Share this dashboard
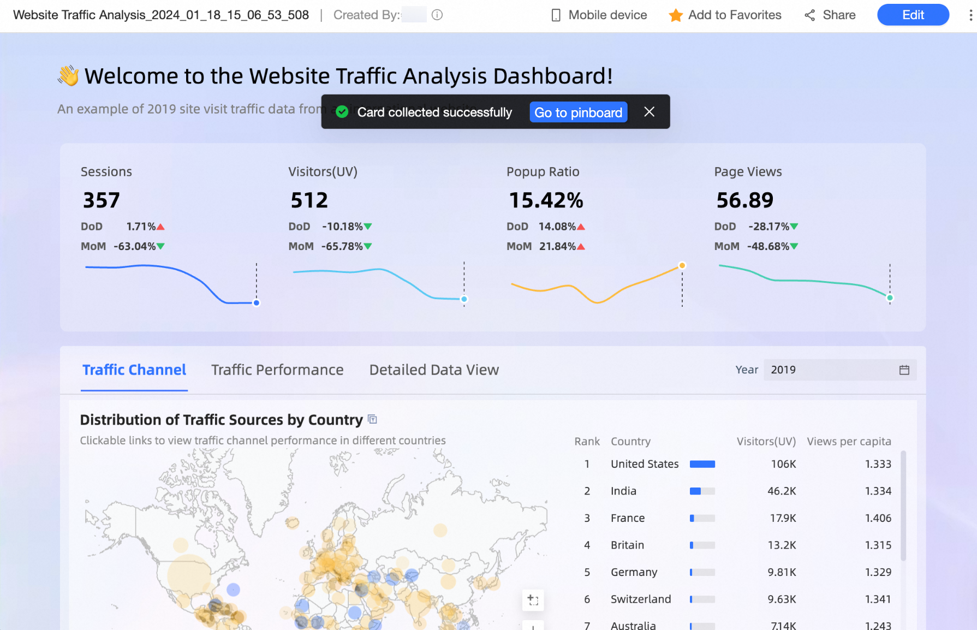Screen dimensions: 977x630 (830, 15)
